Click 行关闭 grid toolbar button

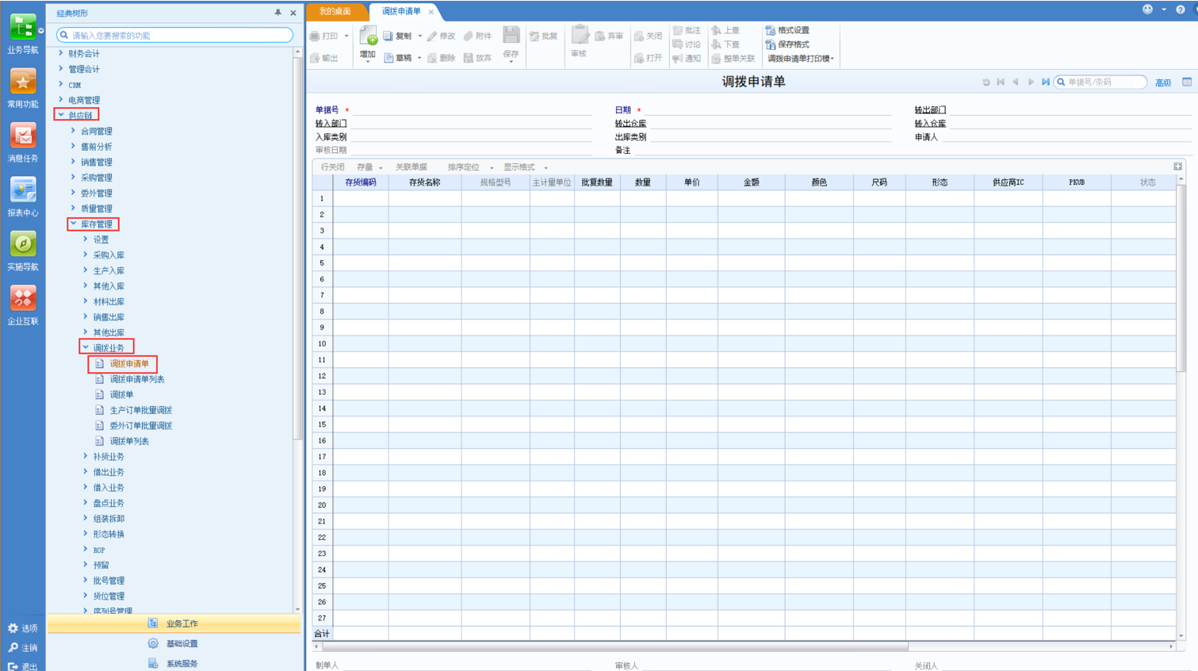pos(333,167)
